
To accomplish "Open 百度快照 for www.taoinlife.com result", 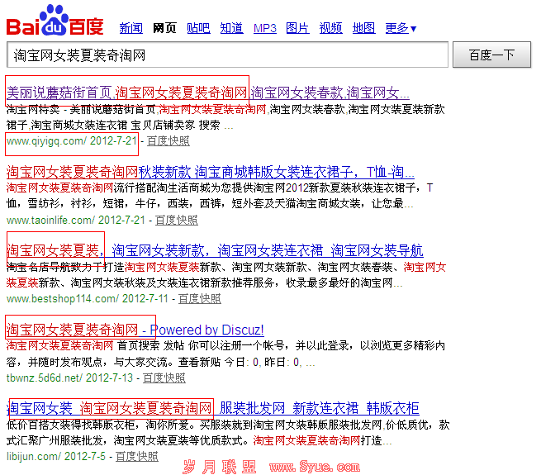I will point(176,220).
